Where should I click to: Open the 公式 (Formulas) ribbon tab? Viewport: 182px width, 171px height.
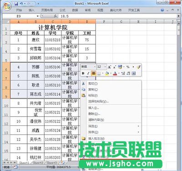[x=62, y=10]
